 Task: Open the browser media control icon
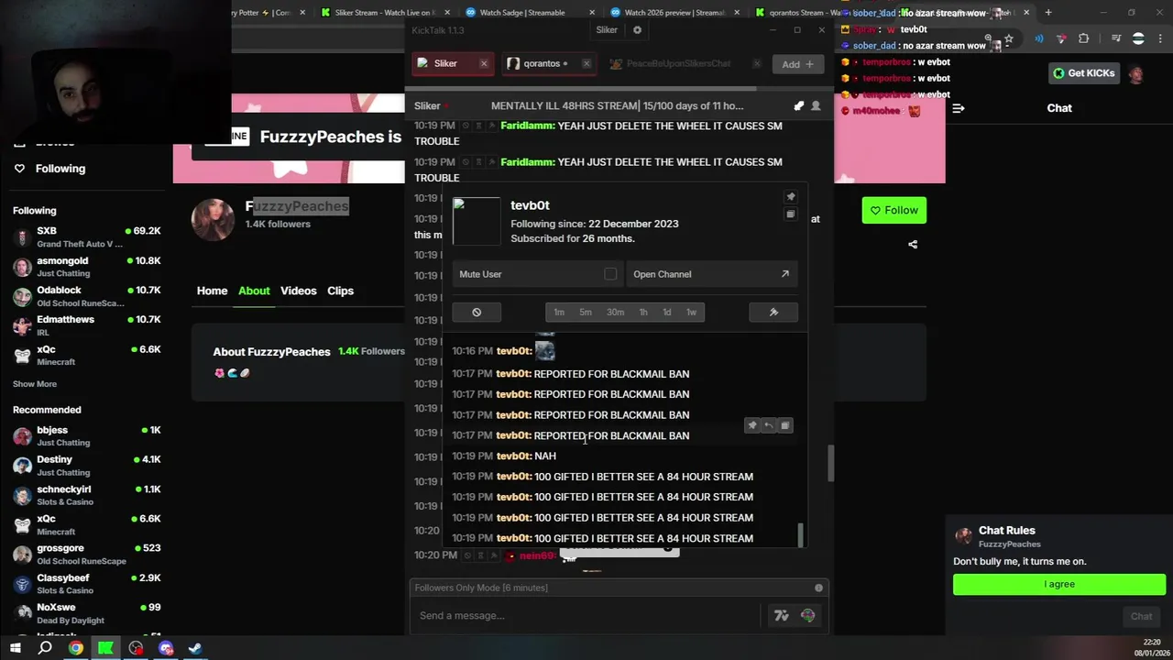click(1116, 38)
